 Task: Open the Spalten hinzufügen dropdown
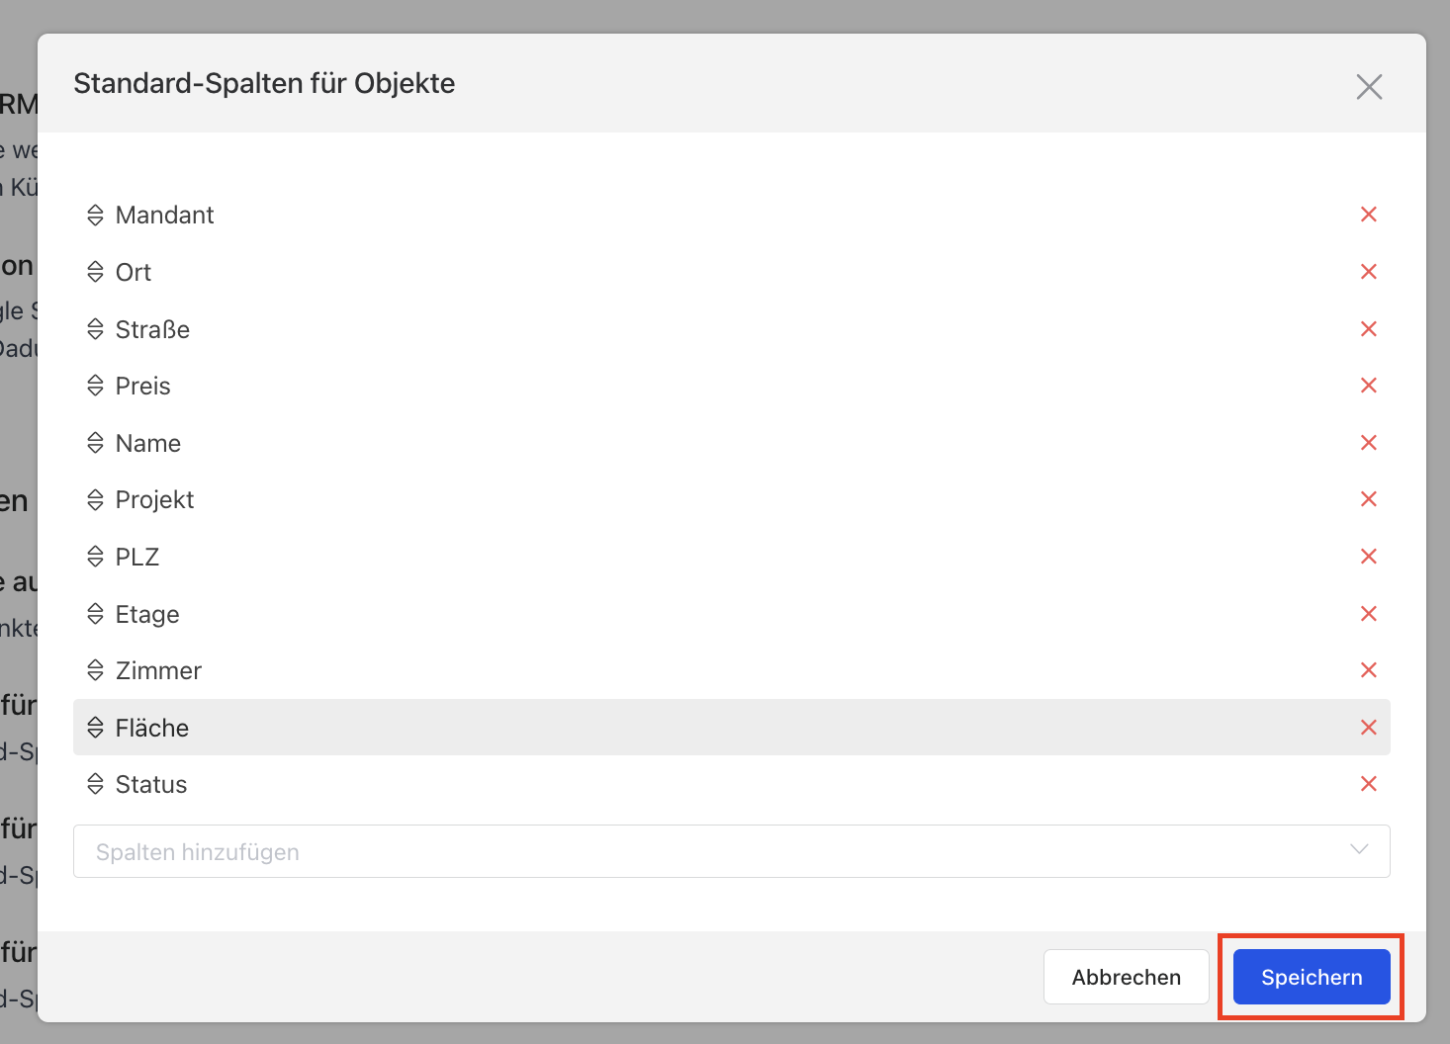(732, 851)
